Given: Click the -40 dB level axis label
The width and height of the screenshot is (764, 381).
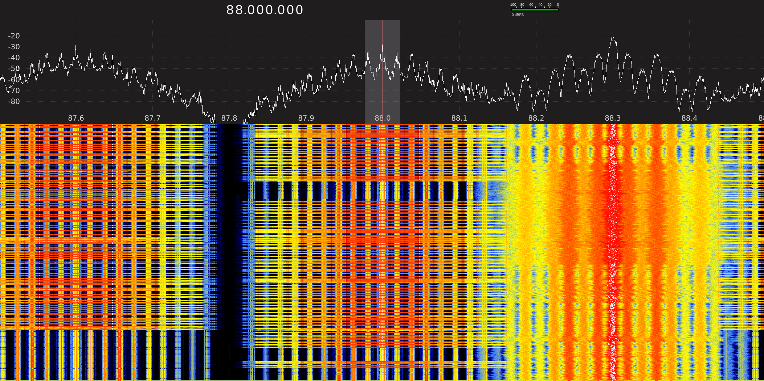Looking at the screenshot, I should click(x=14, y=58).
